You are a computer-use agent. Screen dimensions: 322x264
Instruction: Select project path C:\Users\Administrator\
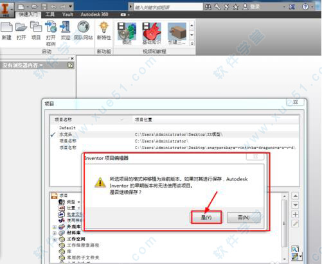[161, 141]
